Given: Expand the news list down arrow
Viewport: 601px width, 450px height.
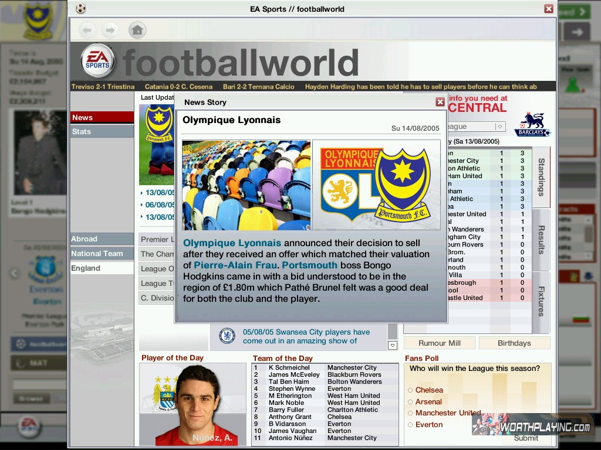Looking at the screenshot, I should 393,345.
